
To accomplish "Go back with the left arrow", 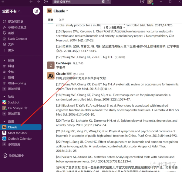I will click(31, 2).
